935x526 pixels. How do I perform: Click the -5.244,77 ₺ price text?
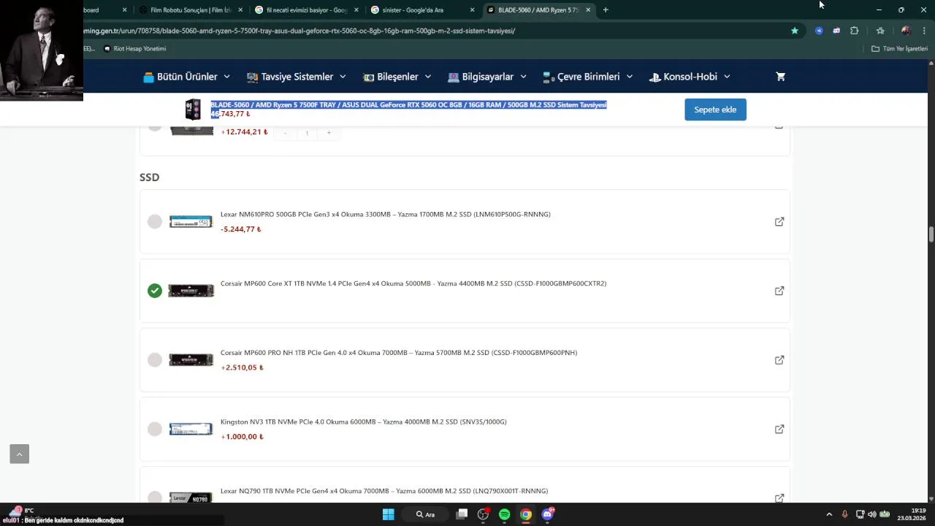coord(241,229)
